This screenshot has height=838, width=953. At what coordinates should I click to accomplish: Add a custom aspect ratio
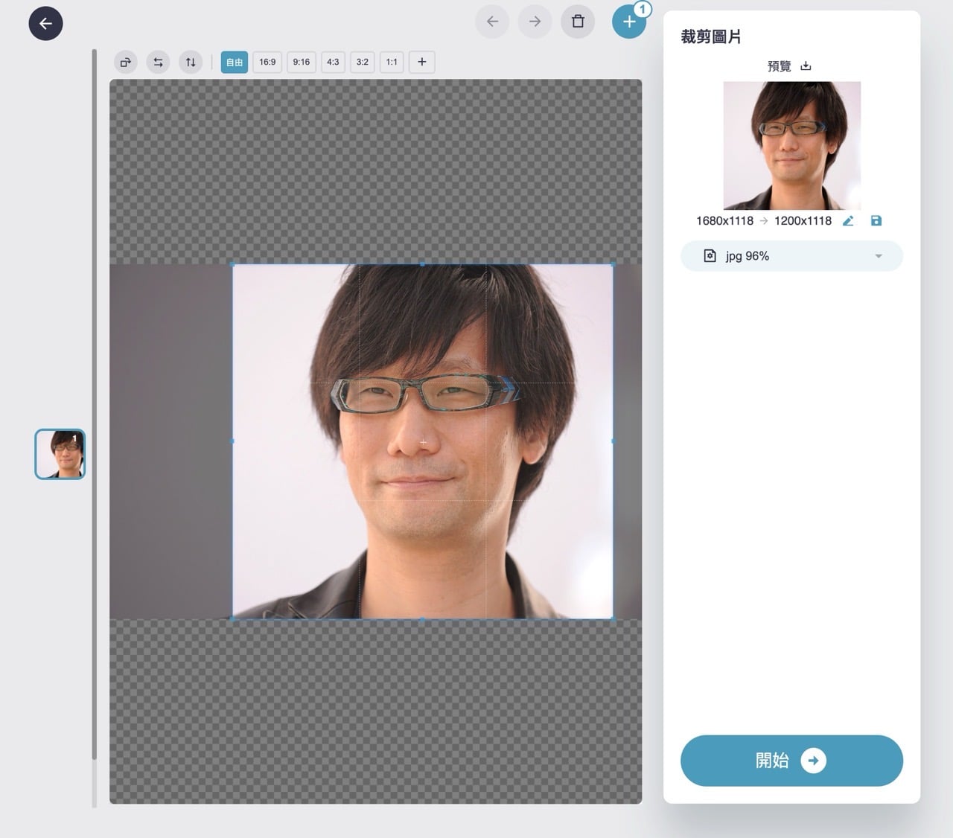tap(422, 63)
